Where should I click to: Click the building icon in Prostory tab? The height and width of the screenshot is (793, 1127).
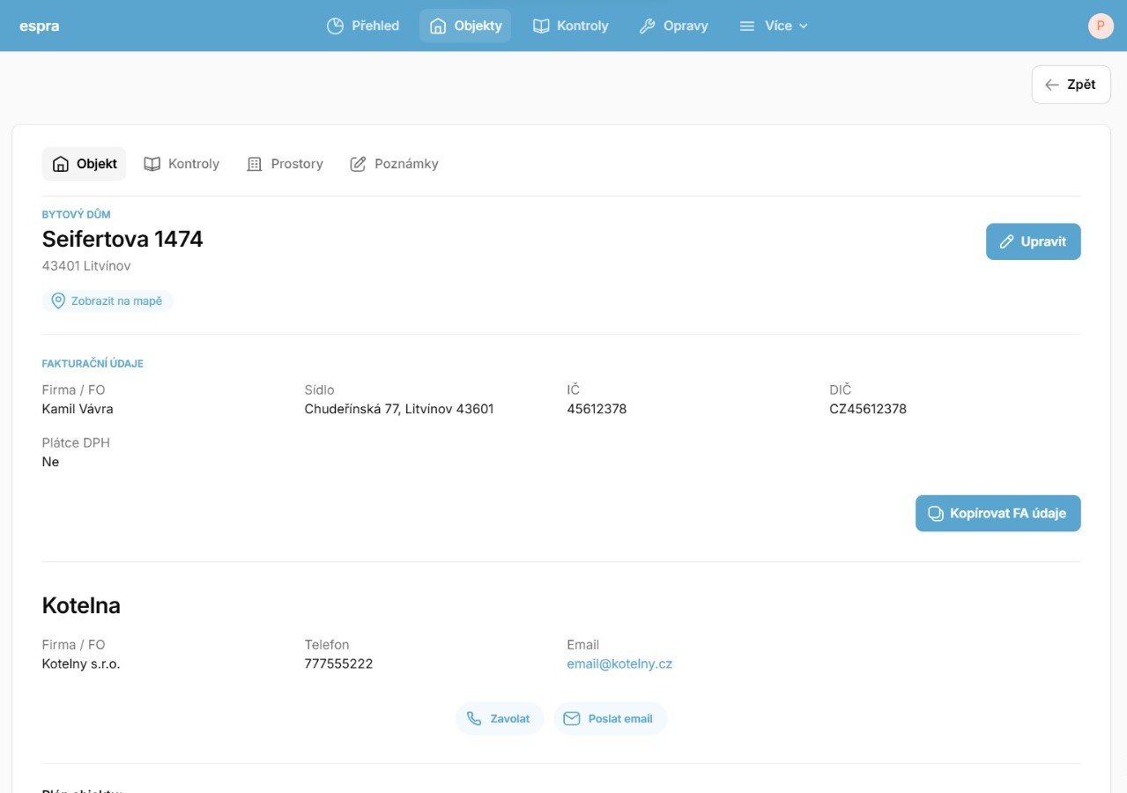(x=255, y=164)
